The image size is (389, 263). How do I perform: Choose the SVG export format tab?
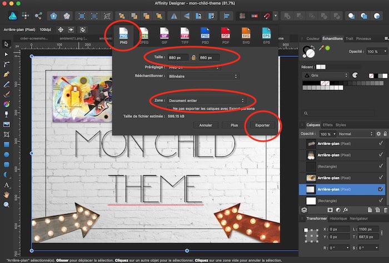coord(246,36)
